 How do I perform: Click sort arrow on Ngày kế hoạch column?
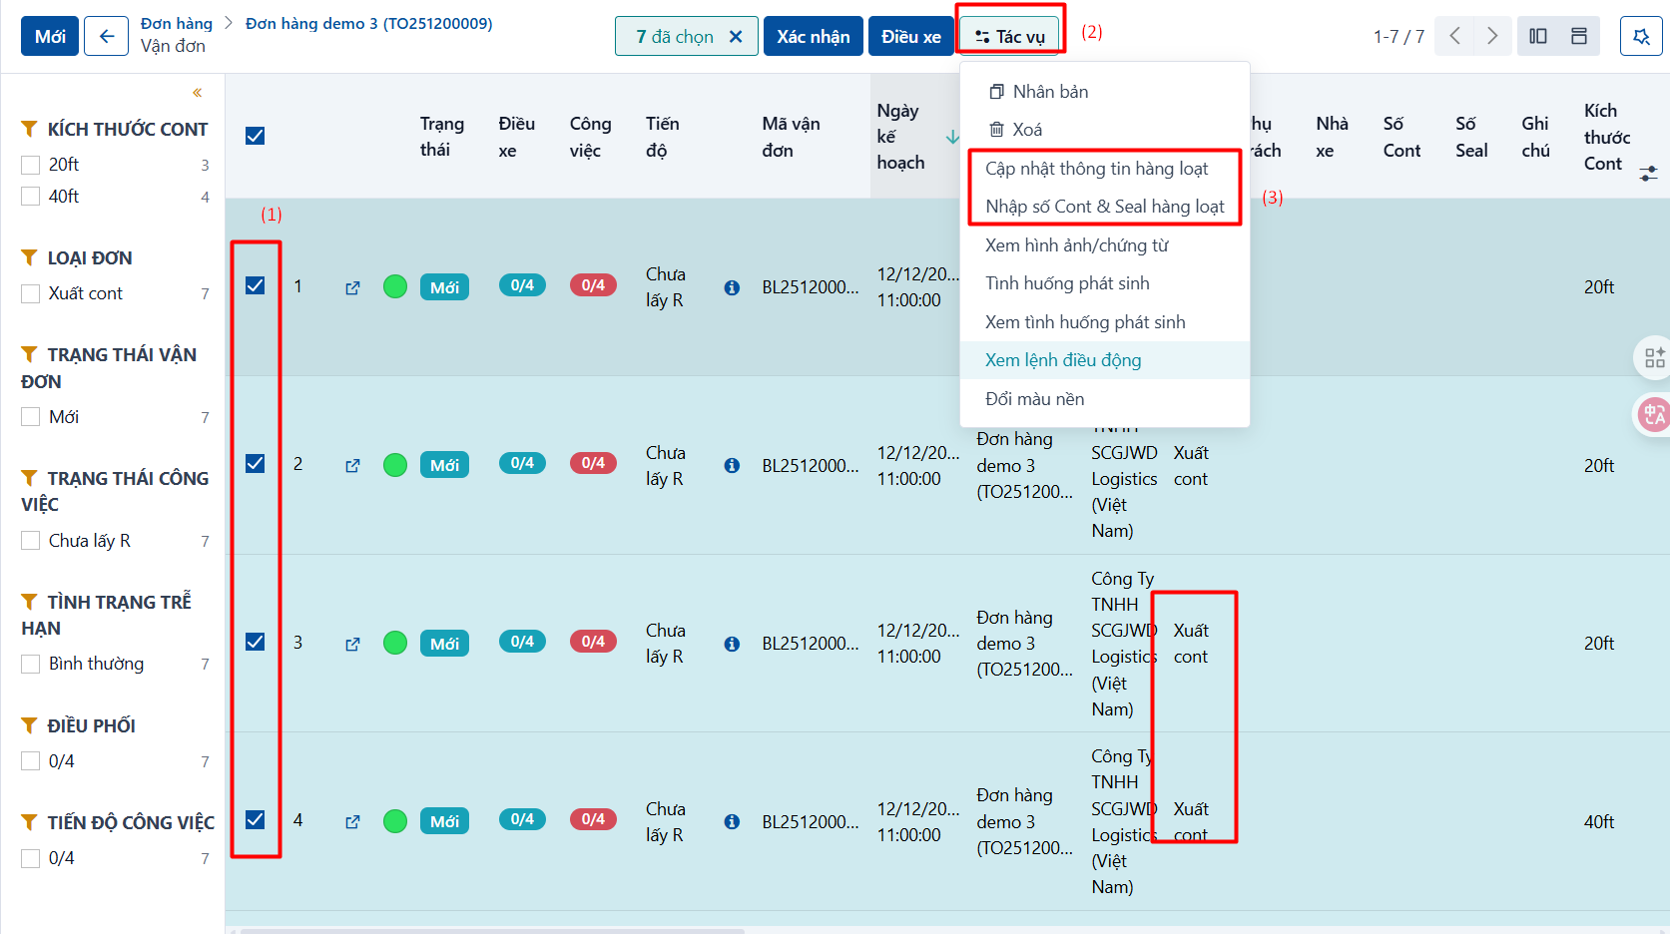pos(952,137)
